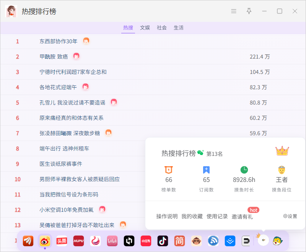This screenshot has height=252, width=306.
Task: Open the HUPU dock icon
Action: pos(78,241)
